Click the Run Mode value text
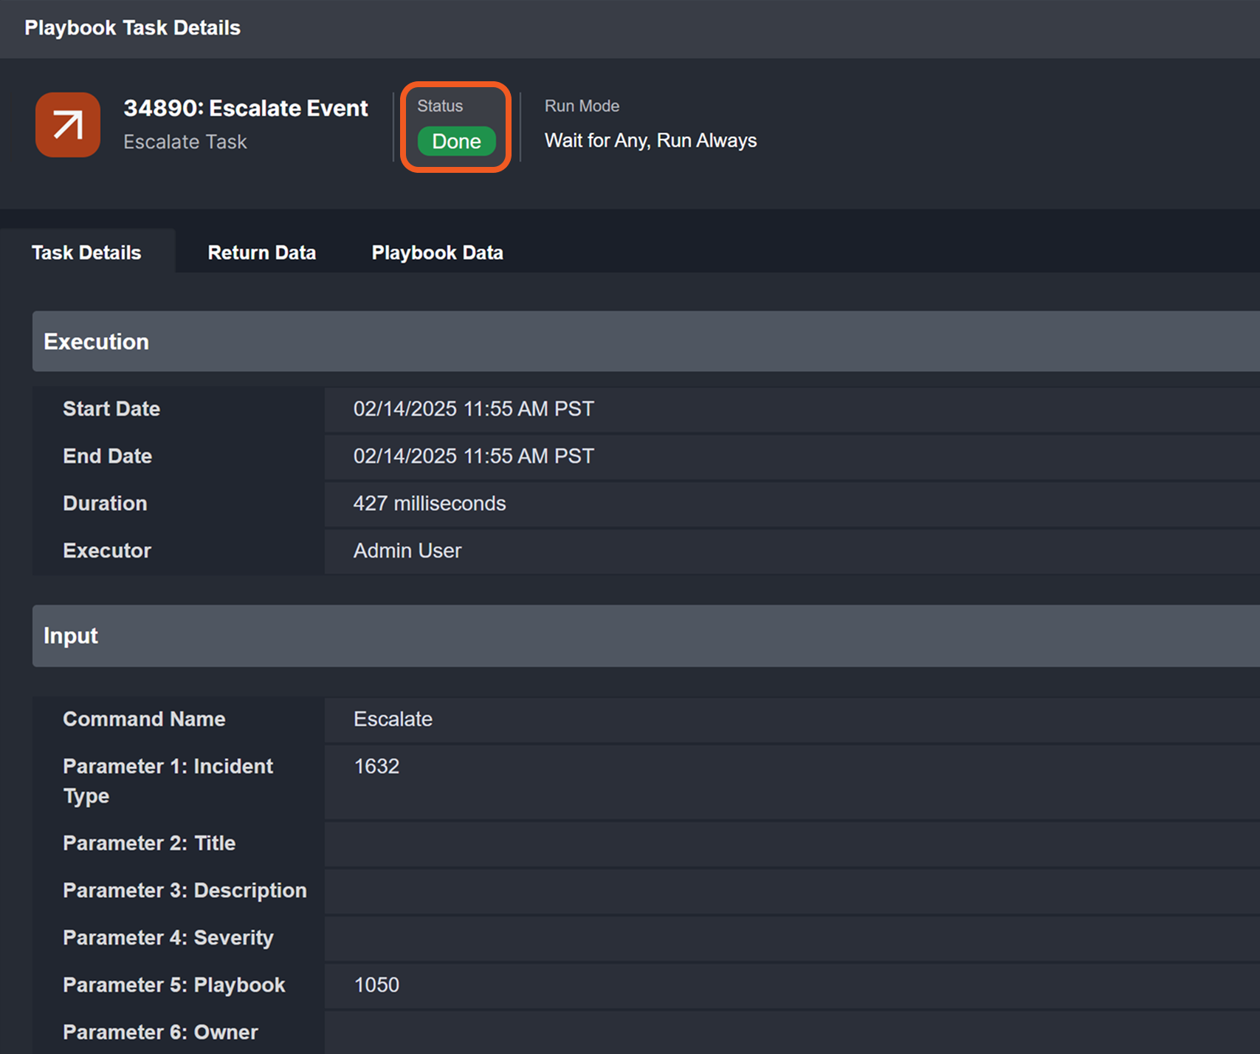 coord(650,140)
